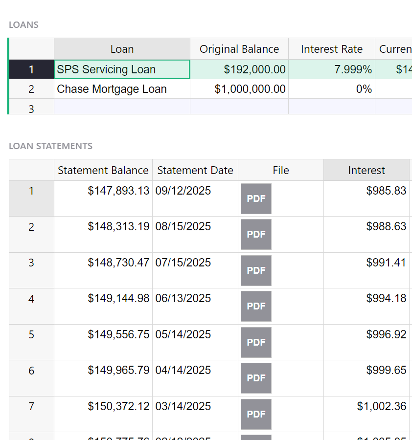This screenshot has width=412, height=440.
Task: Click the PDF icon in the 07/15/2025 row
Action: coord(256,270)
